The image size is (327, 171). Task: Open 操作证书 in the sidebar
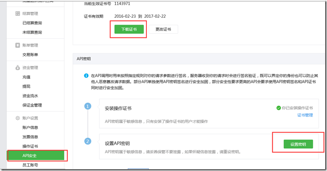30,146
